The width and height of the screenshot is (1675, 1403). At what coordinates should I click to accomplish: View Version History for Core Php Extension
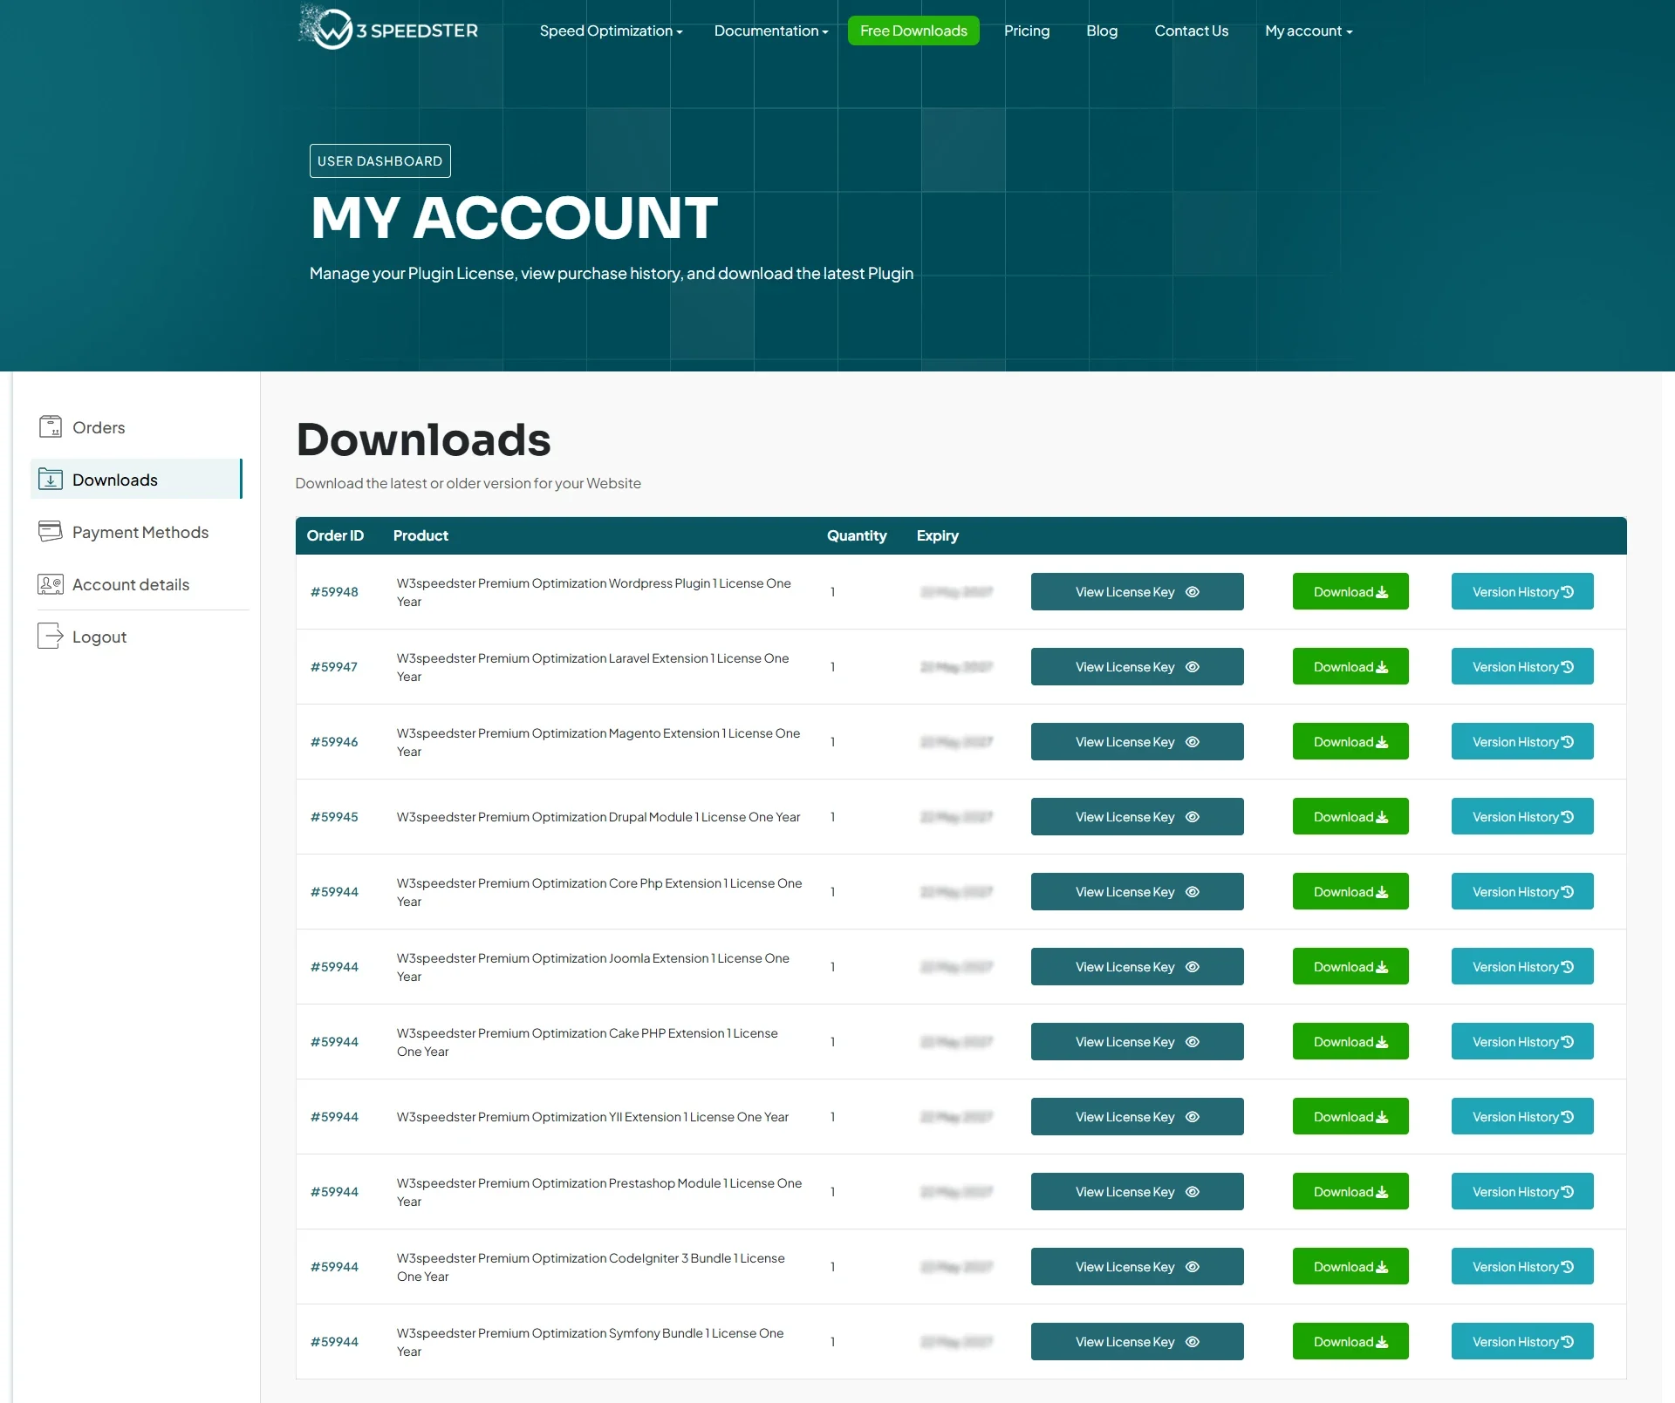(x=1522, y=891)
